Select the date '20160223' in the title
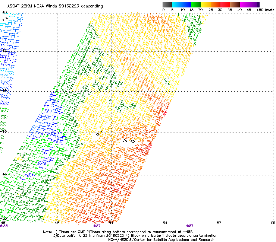This screenshot has height=242, width=276. point(69,6)
